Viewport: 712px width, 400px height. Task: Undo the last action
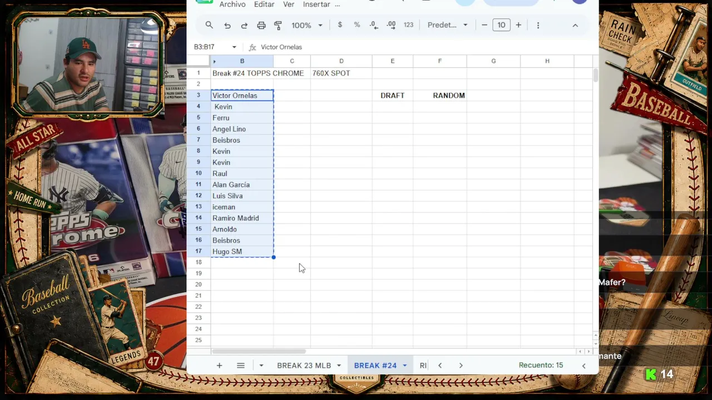(x=227, y=25)
